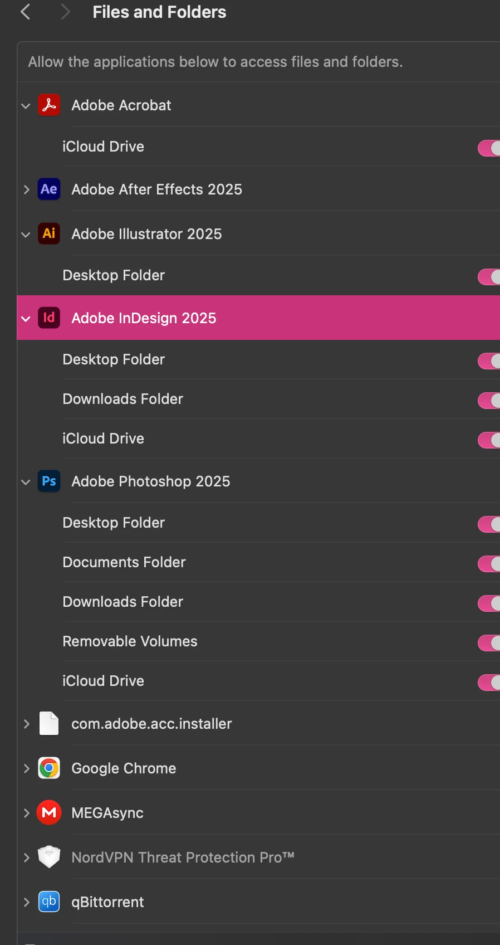Collapse the Adobe Photoshop 2025 chevron
Image resolution: width=500 pixels, height=945 pixels.
26,482
